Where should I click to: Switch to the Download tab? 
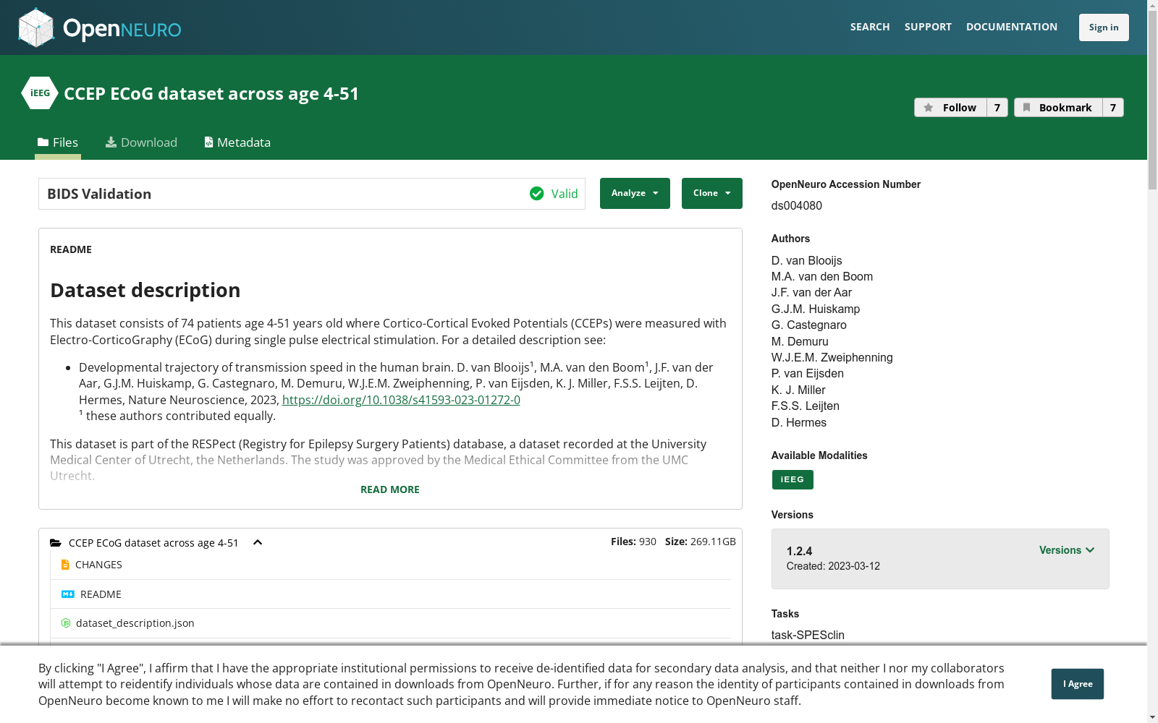click(x=141, y=142)
